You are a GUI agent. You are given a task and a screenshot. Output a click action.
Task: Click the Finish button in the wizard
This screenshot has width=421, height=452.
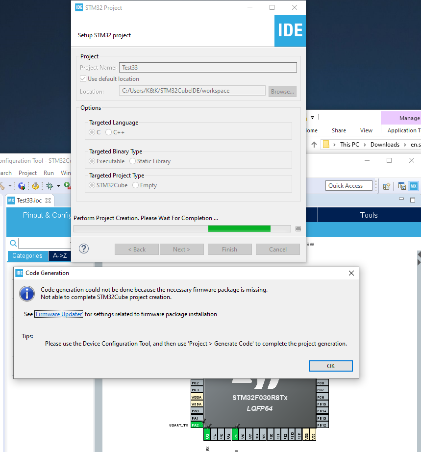pos(230,250)
